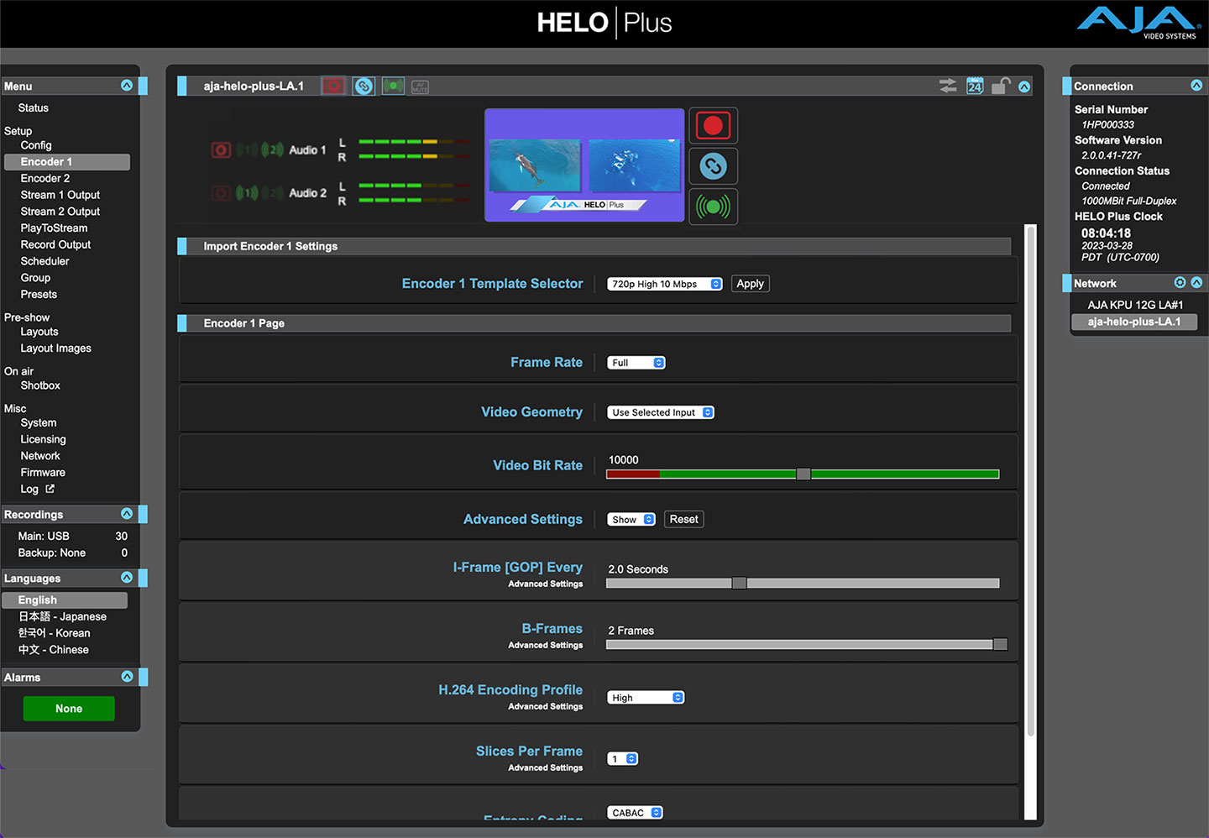
Task: Click the Video Bit Rate slider handle
Action: (x=803, y=474)
